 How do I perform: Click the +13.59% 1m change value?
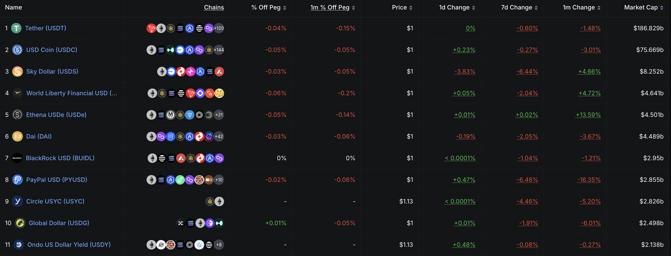[588, 115]
